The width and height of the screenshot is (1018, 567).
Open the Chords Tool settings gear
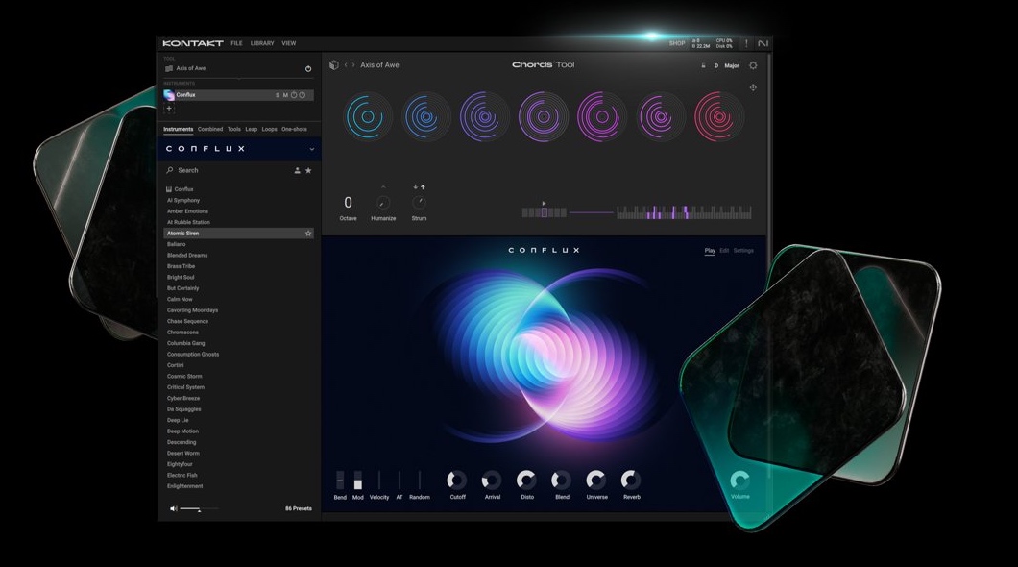pyautogui.click(x=753, y=65)
